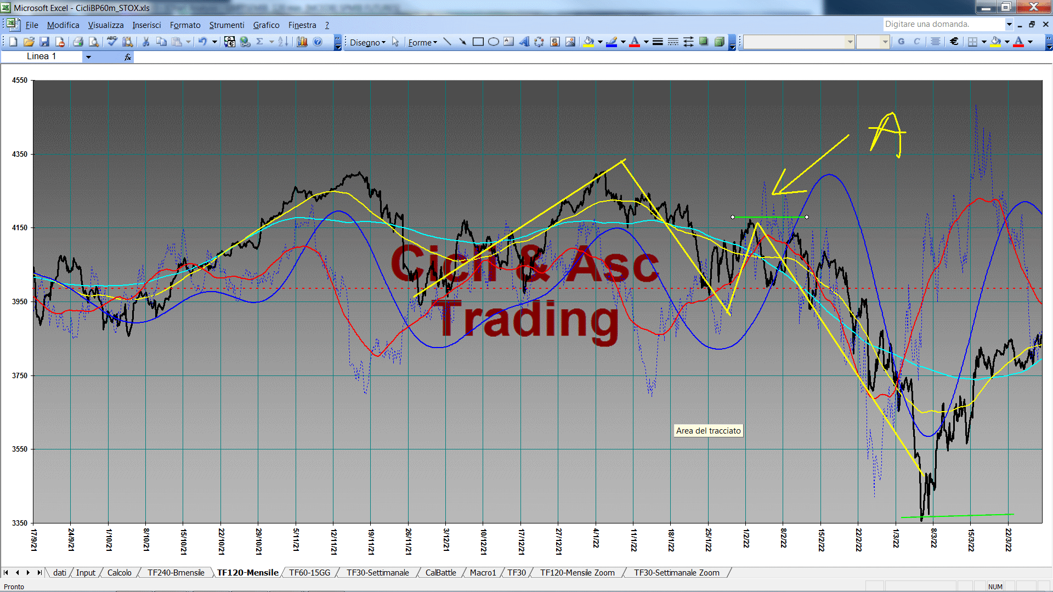Screen dimensions: 1053x592
Task: Expand the Name Box dropdown showing Linea 1
Action: 88,56
